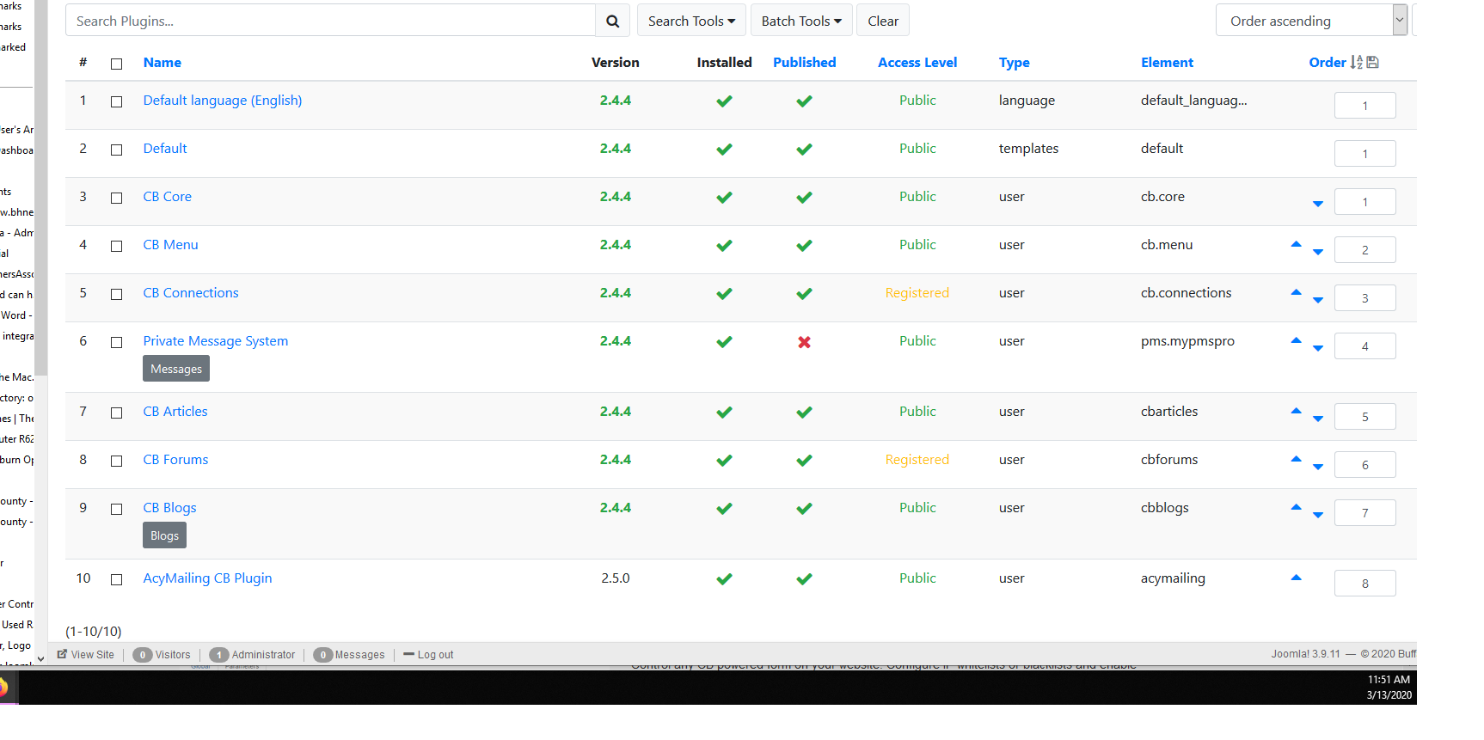Move CB Blogs up with arrow
Screen dimensions: 1484x740
1296,507
